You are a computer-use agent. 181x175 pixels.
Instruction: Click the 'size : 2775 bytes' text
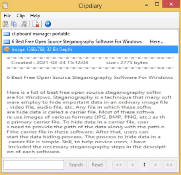click(x=127, y=63)
